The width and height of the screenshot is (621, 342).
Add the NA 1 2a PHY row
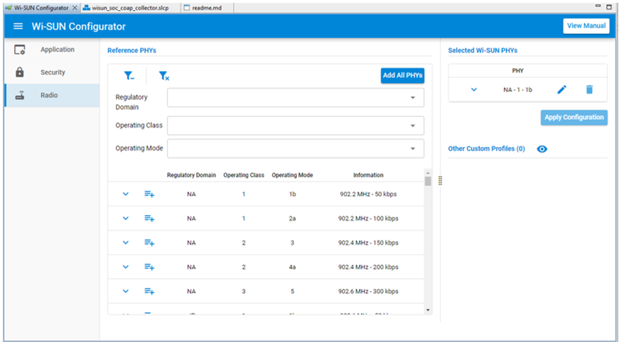tap(149, 219)
